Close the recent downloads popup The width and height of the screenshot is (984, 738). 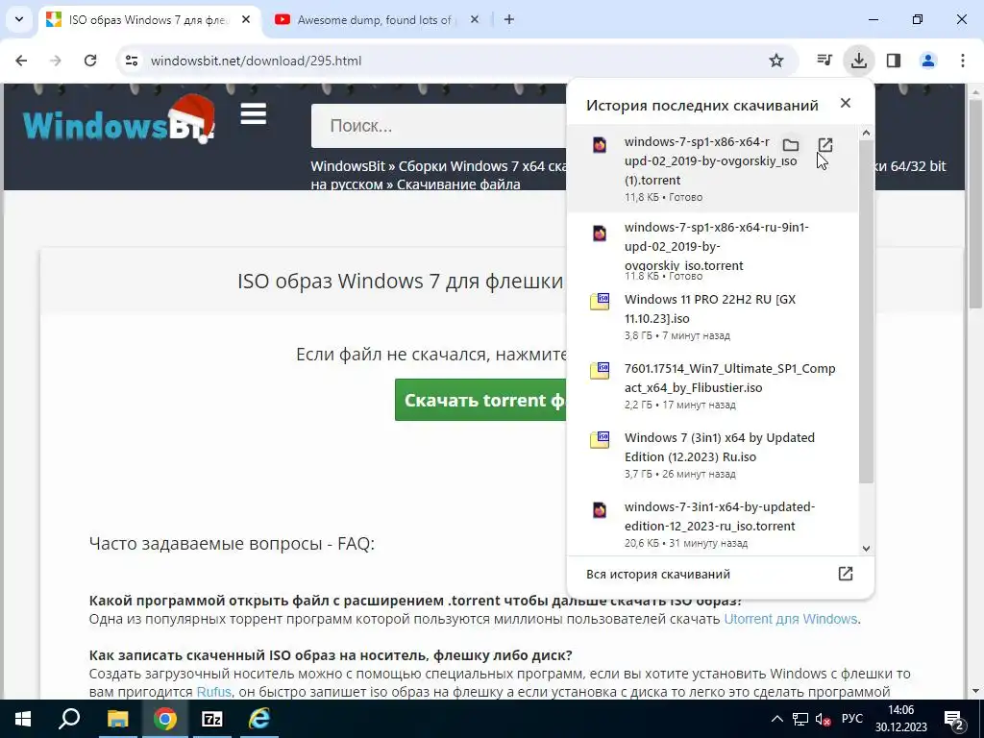[x=846, y=103]
